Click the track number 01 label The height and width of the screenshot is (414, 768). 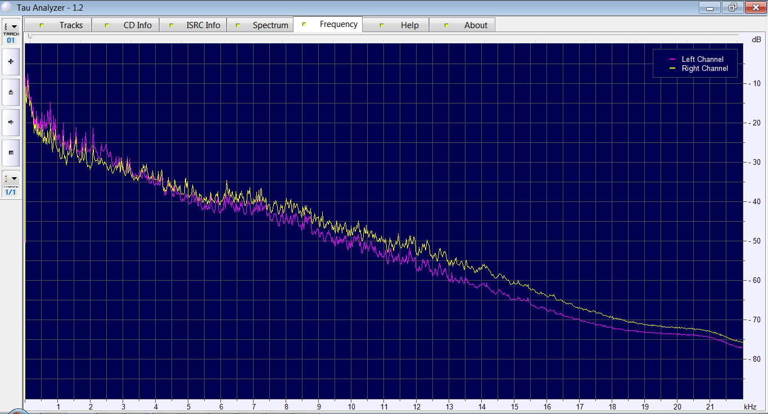11,40
